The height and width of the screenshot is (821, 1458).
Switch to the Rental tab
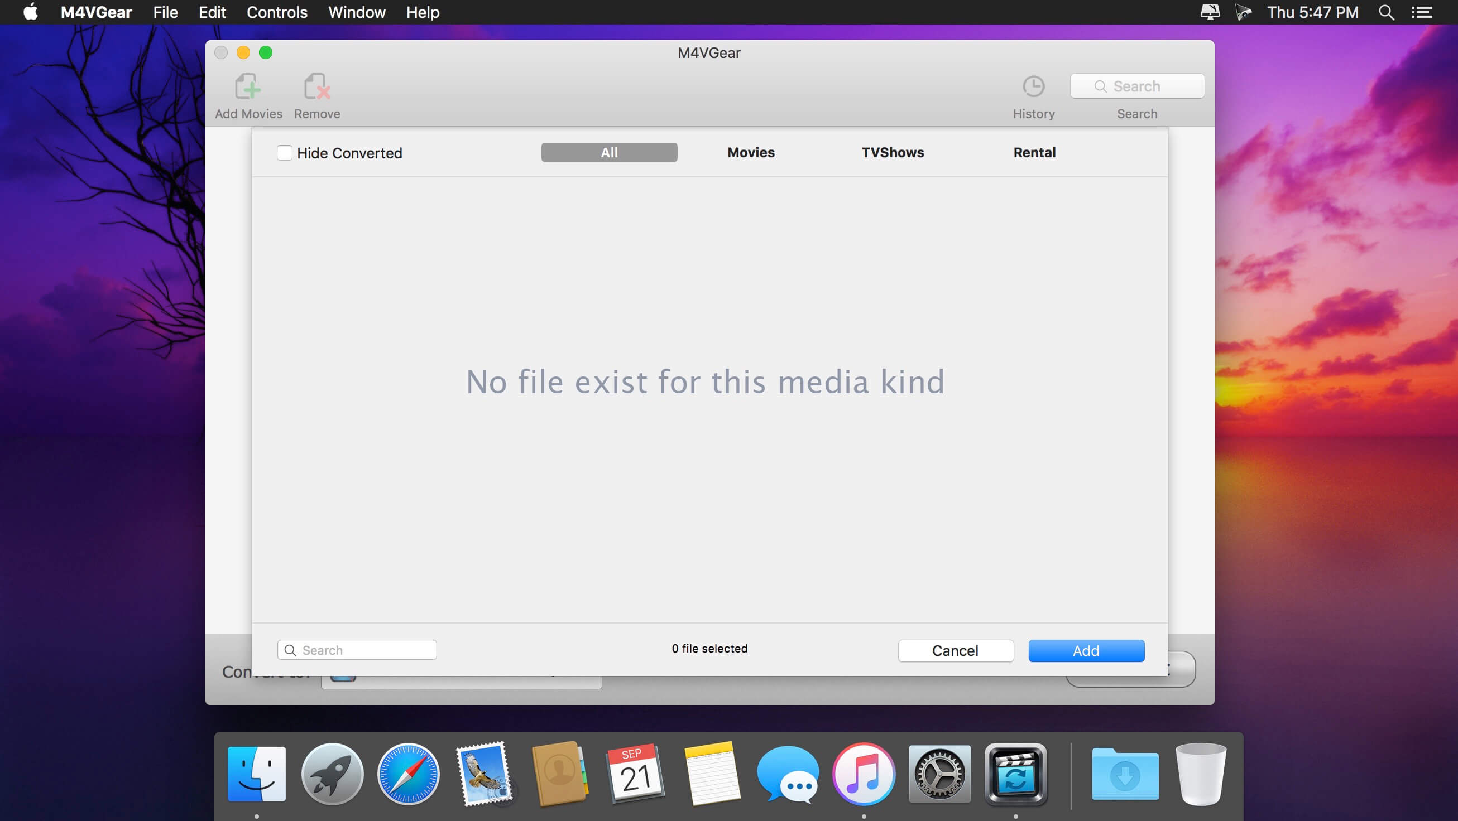[1035, 152]
